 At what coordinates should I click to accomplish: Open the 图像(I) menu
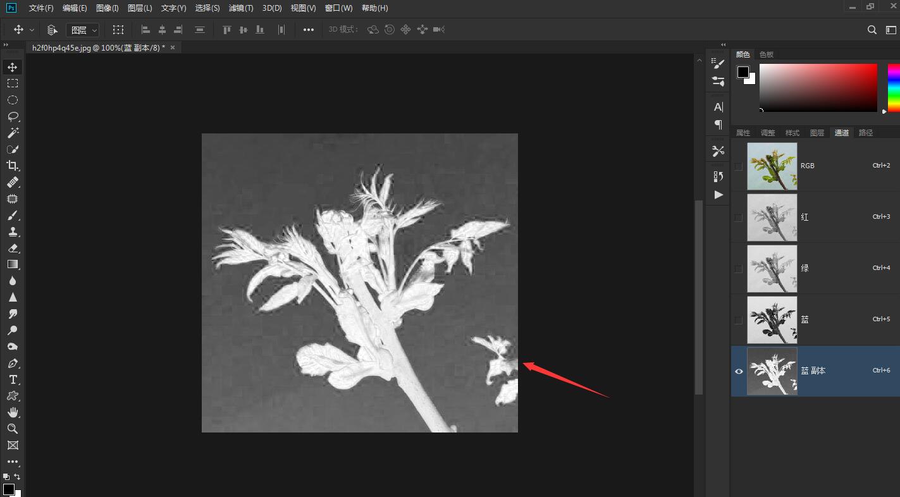point(108,8)
